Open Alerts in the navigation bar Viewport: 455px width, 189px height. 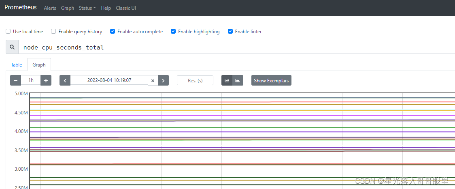tap(50, 8)
